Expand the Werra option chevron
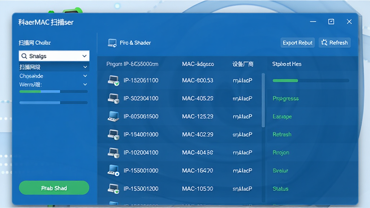This screenshot has width=370, height=208. [85, 84]
